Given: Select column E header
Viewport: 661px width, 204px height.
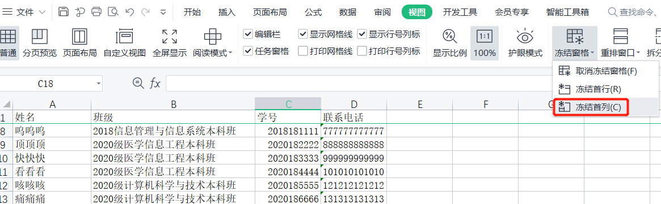Looking at the screenshot, I should click(x=420, y=104).
